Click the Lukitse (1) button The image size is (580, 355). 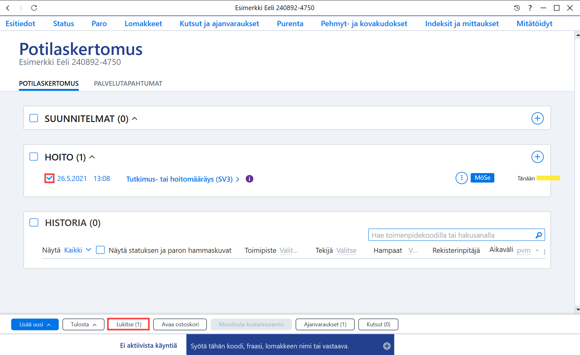[129, 324]
